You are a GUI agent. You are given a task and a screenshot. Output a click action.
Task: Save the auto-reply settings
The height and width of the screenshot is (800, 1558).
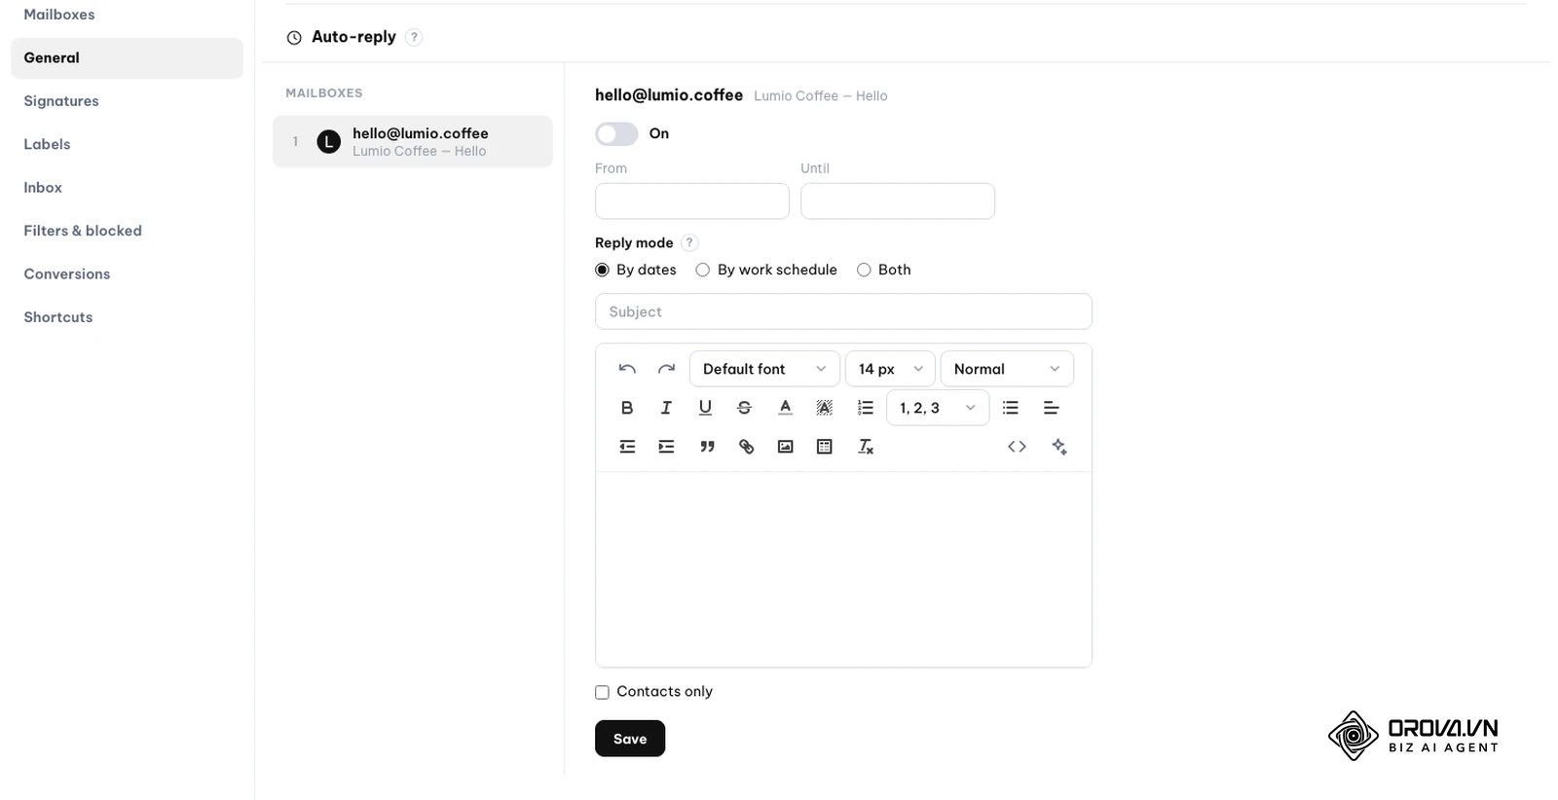pyautogui.click(x=630, y=739)
